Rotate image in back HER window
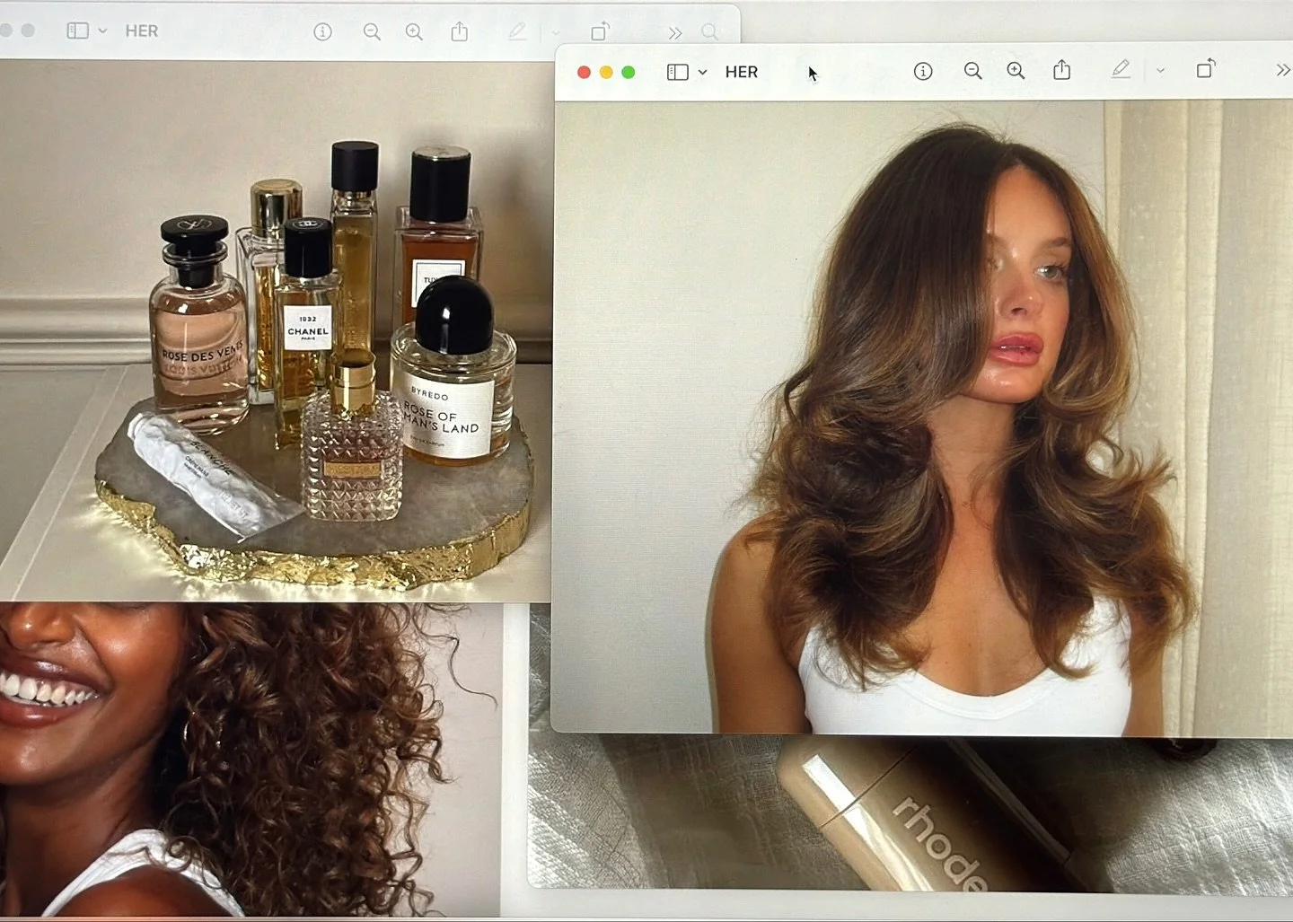Screen dimensions: 1293x922 600,31
